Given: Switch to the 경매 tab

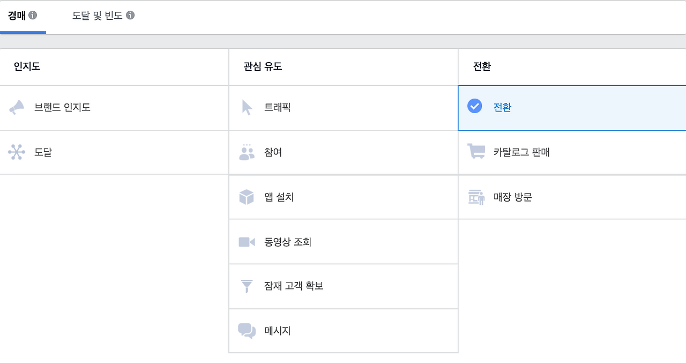Looking at the screenshot, I should coord(16,16).
